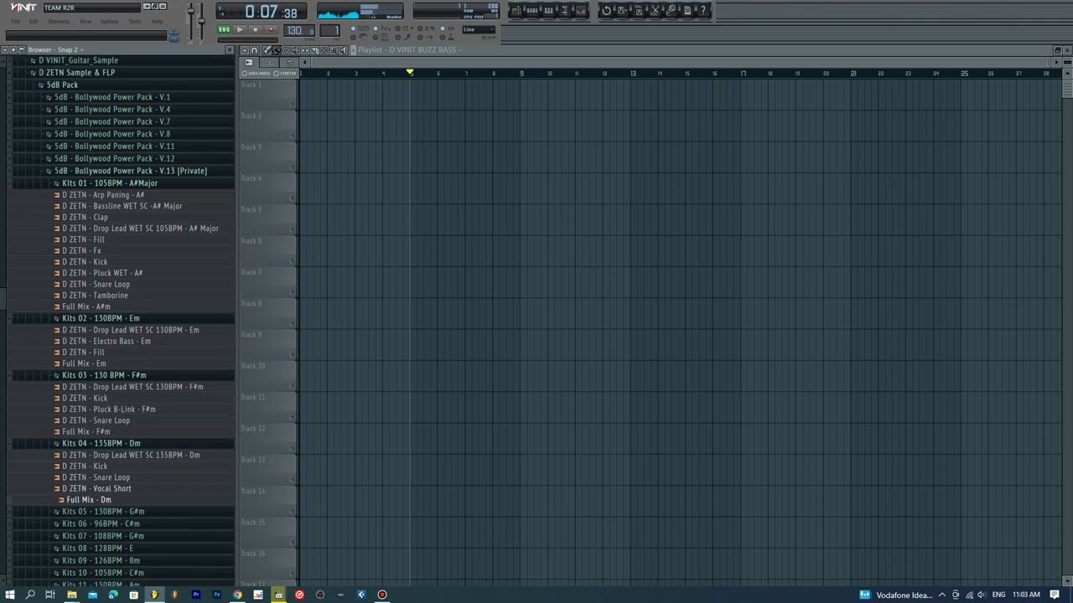Open the Edit menu
Screen dimensions: 1073x603
click(x=34, y=21)
